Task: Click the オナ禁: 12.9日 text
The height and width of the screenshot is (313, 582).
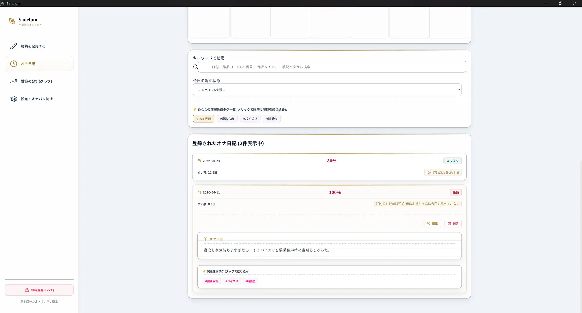Action: (207, 172)
